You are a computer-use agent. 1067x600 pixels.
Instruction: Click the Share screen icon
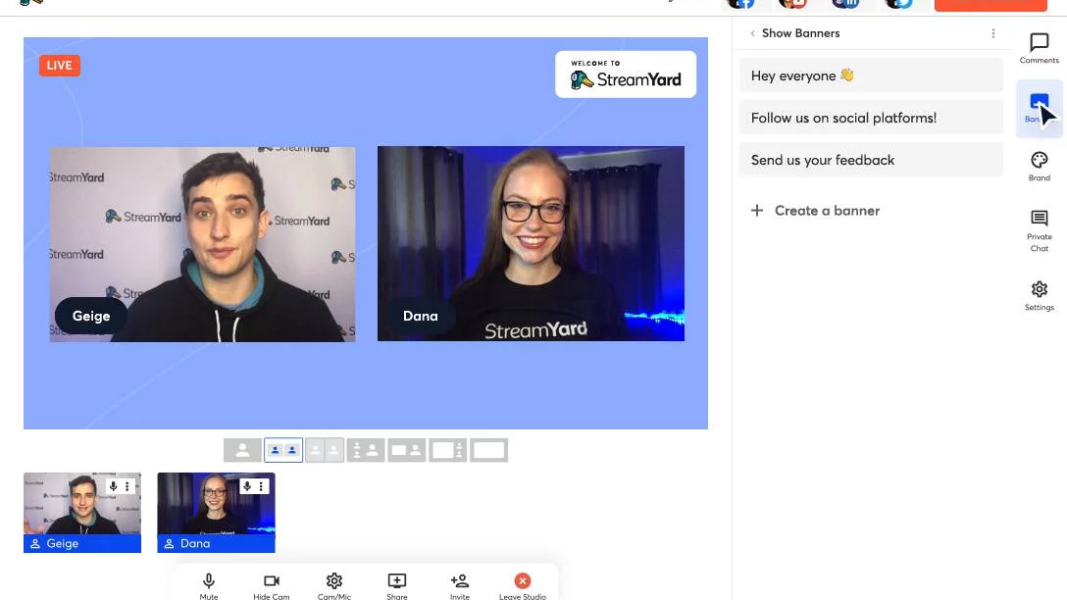click(396, 584)
